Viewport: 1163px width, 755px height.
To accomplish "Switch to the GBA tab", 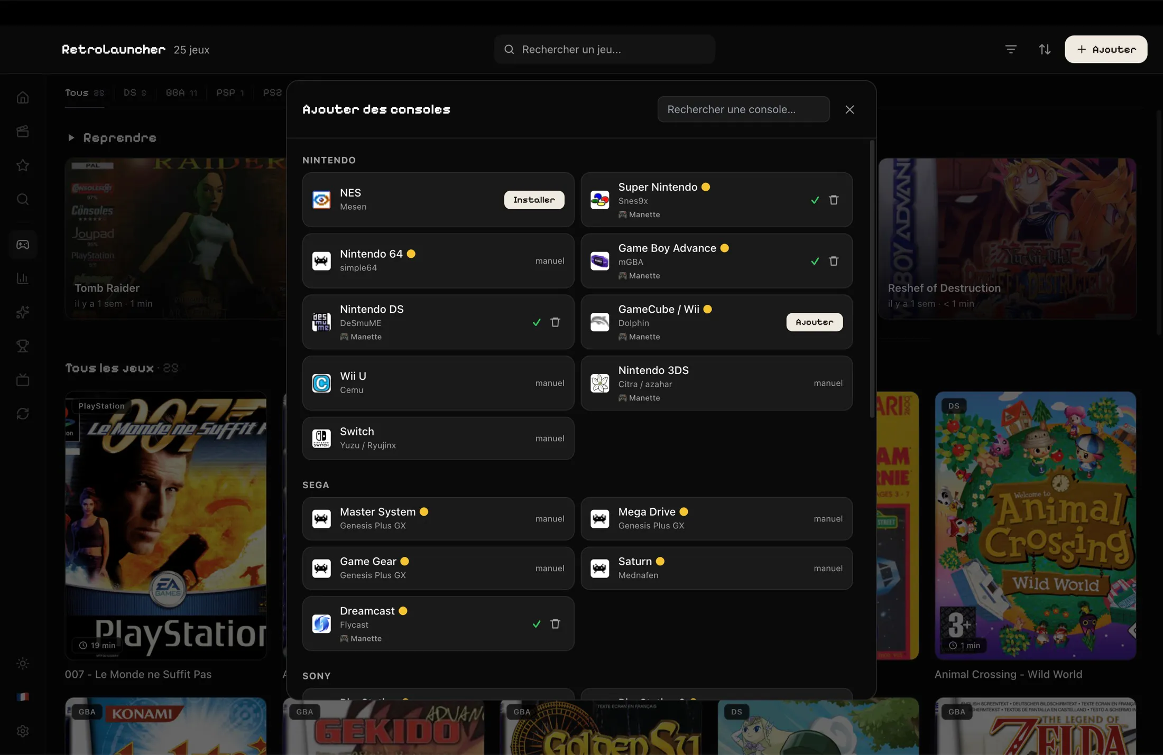I will [x=181, y=93].
